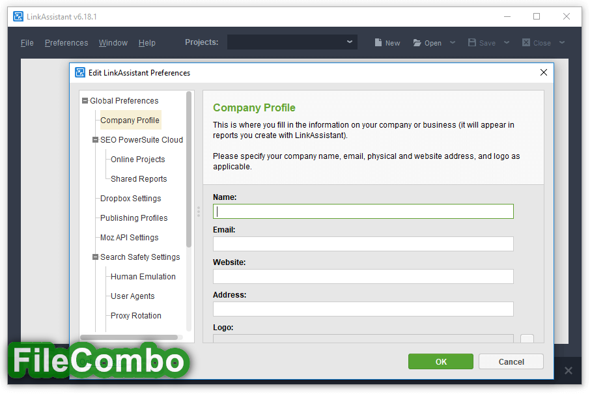Open the Preferences menu
Screen dimensions: 590x394
pos(66,43)
